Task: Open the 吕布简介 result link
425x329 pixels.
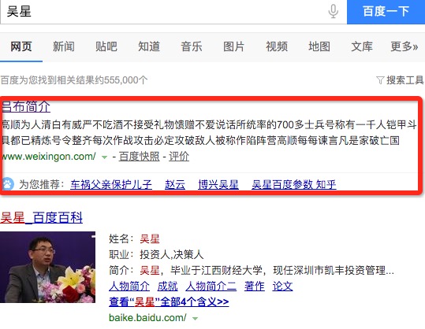Action: [x=26, y=106]
